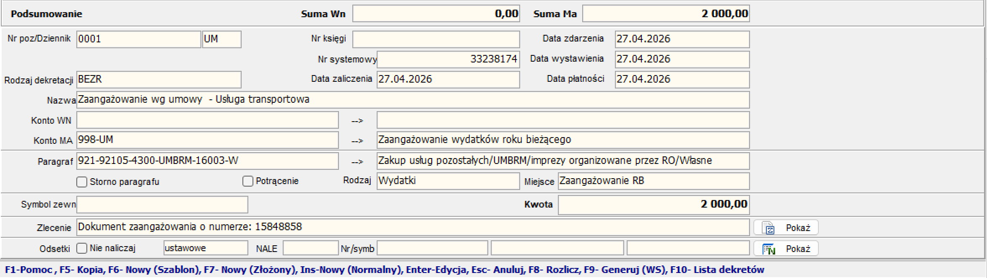
Task: Click the FN icon beside Odsetki Pokaż
Action: 768,249
